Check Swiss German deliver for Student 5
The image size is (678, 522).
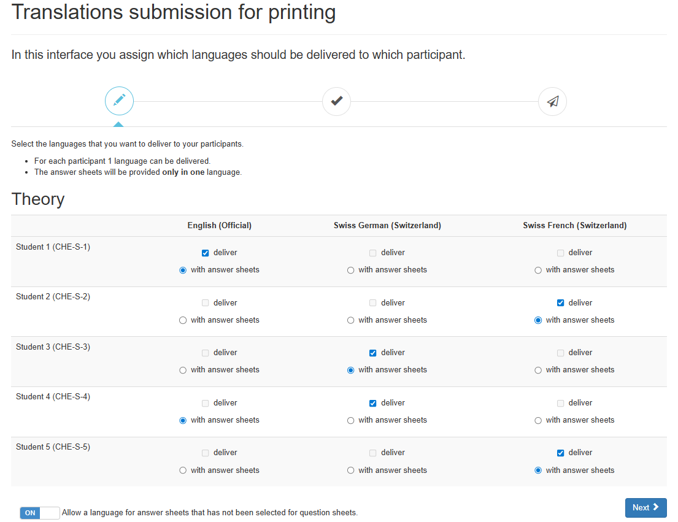372,453
